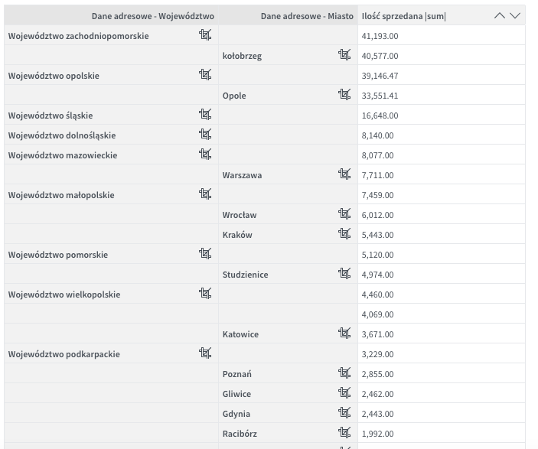Click the icon beside Województwo opolskie
This screenshot has width=538, height=449.
click(x=205, y=75)
